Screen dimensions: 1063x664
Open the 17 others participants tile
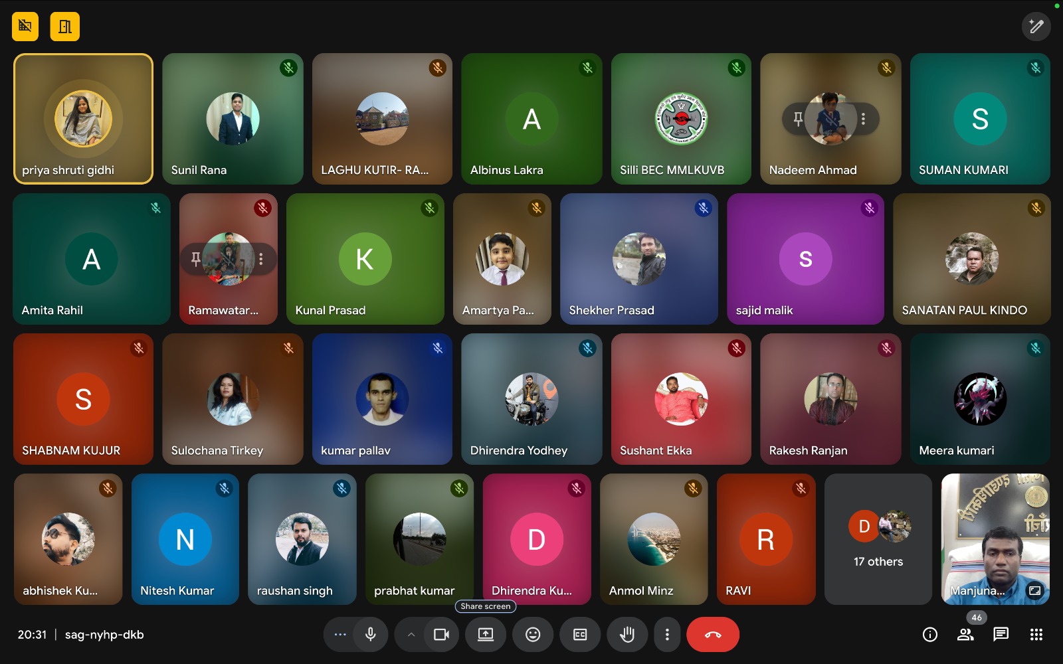[878, 539]
